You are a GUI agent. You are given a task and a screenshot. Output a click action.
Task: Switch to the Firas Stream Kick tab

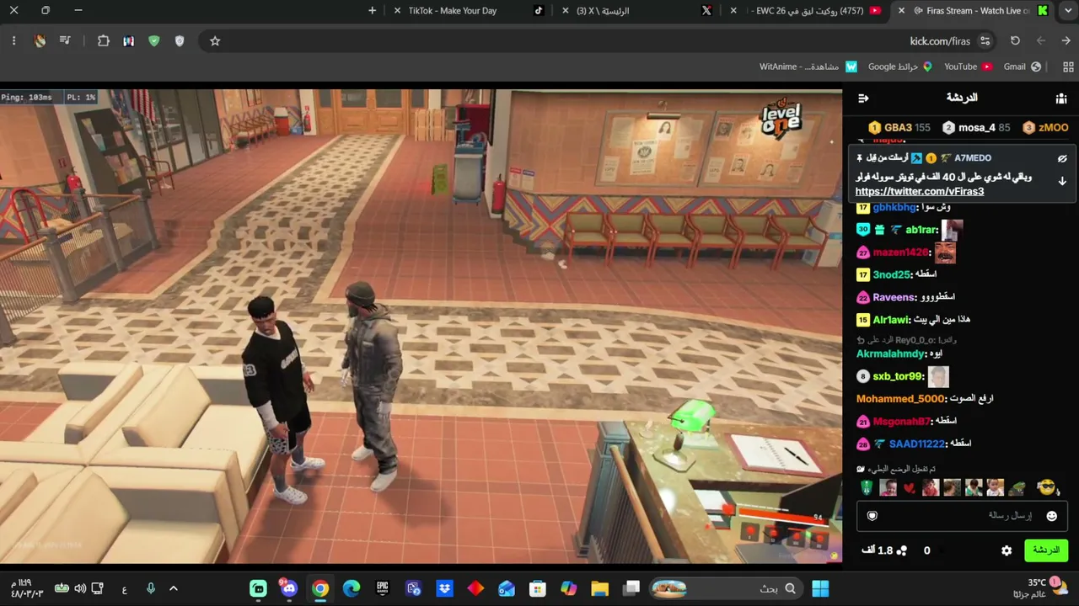tap(972, 11)
